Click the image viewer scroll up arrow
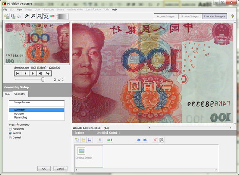239x175 pixels. (x=235, y=22)
